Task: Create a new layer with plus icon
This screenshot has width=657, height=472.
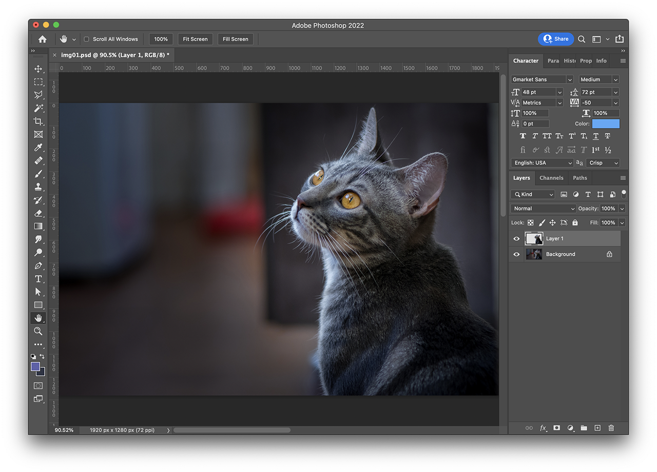Action: point(597,428)
